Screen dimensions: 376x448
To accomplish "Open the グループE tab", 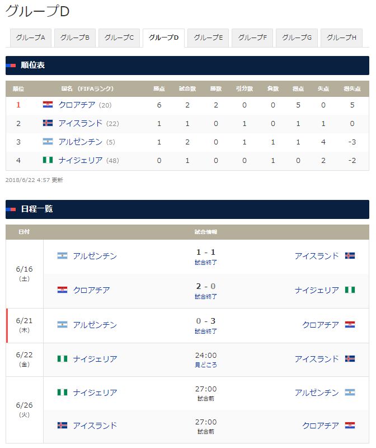I will (x=208, y=38).
